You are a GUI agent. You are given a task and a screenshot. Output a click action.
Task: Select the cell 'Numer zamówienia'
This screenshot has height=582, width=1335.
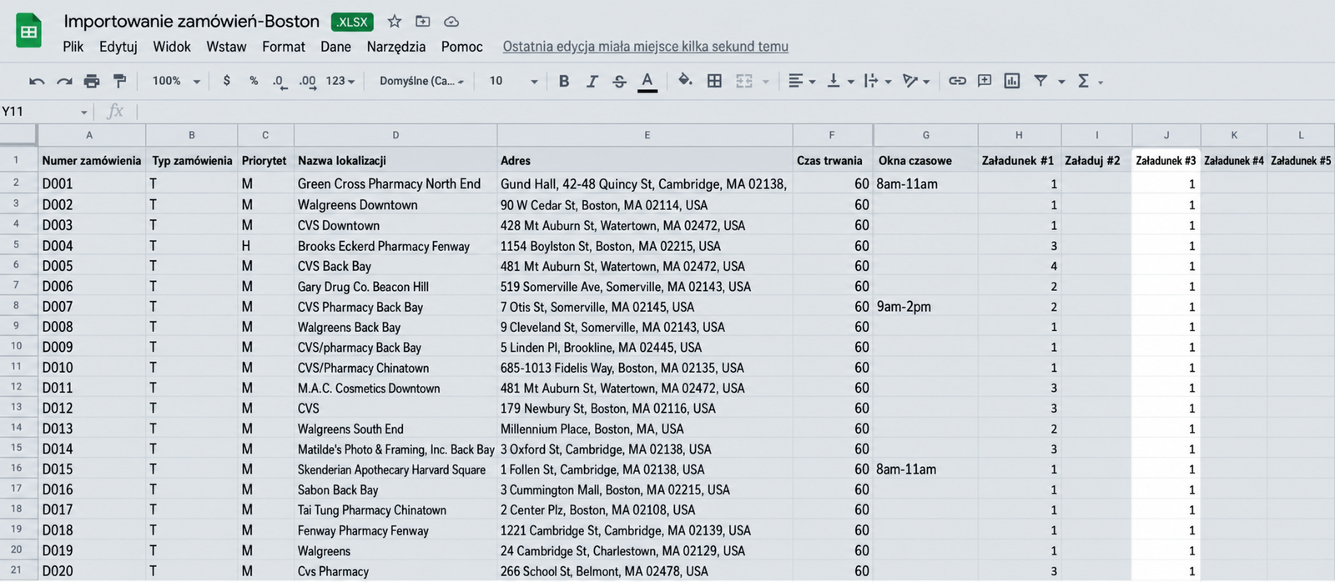pyautogui.click(x=92, y=160)
